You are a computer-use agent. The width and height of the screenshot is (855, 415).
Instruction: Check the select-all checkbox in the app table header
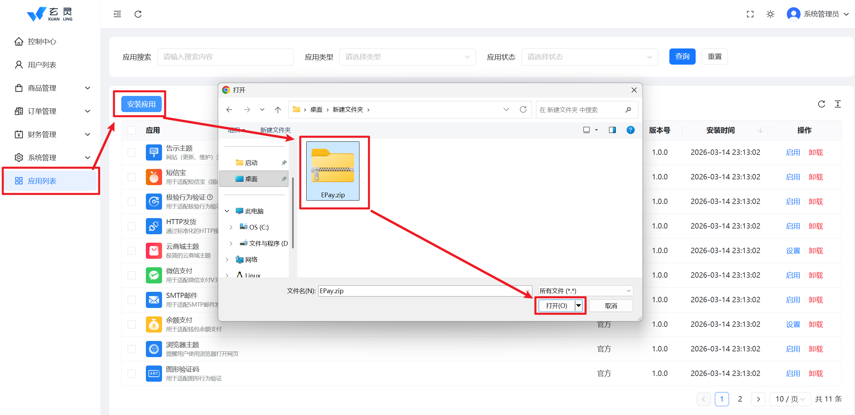pyautogui.click(x=132, y=130)
